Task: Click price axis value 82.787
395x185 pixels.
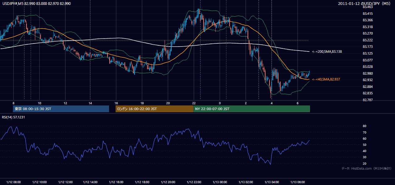Action: click(367, 100)
